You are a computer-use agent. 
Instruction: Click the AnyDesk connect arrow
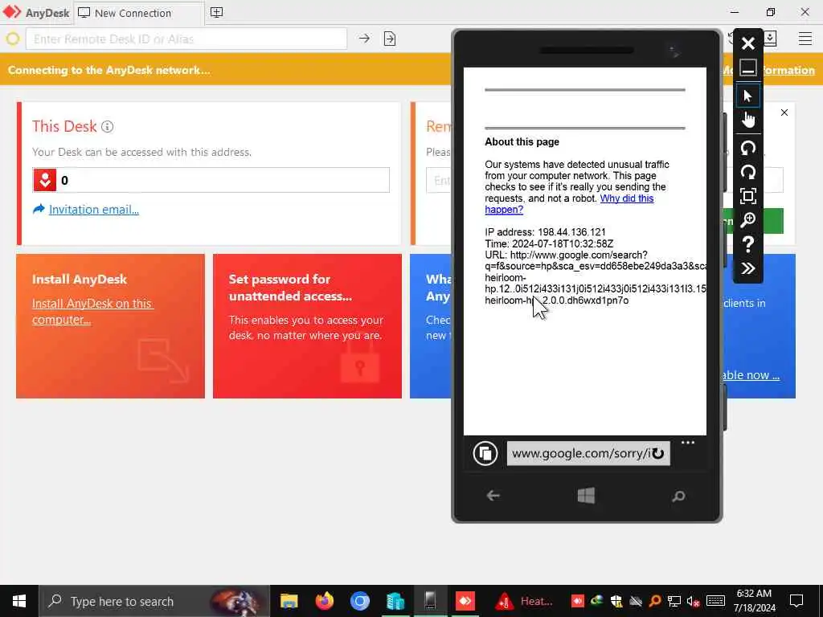[x=364, y=39]
